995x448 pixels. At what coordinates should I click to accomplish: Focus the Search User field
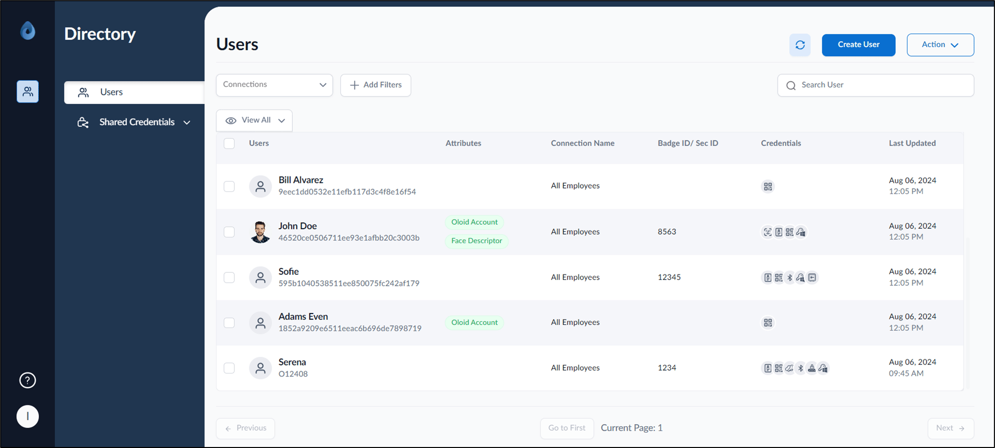875,85
